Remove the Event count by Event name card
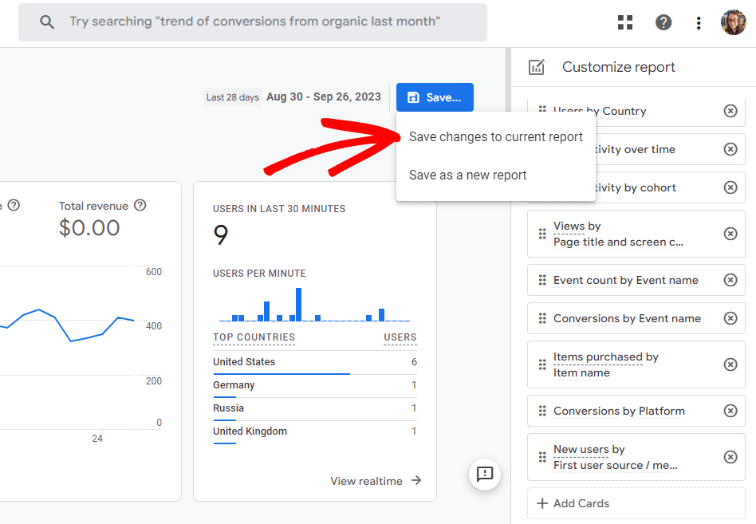The image size is (756, 524). pos(730,280)
